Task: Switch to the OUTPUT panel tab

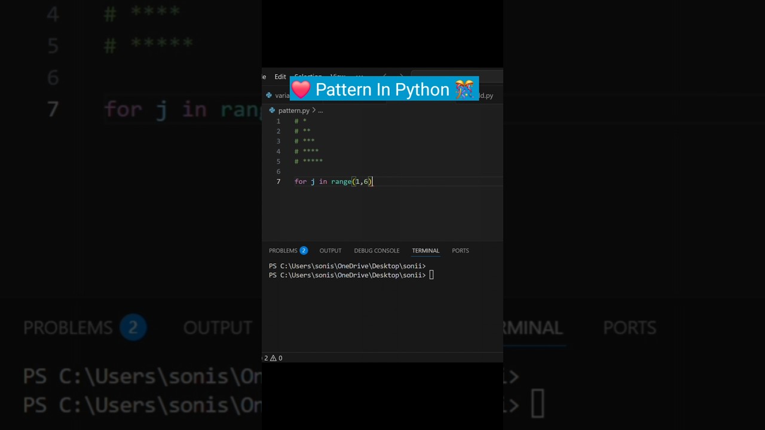Action: tap(330, 251)
